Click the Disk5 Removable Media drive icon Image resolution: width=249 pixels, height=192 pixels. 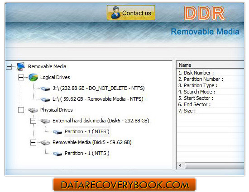pos(45,143)
